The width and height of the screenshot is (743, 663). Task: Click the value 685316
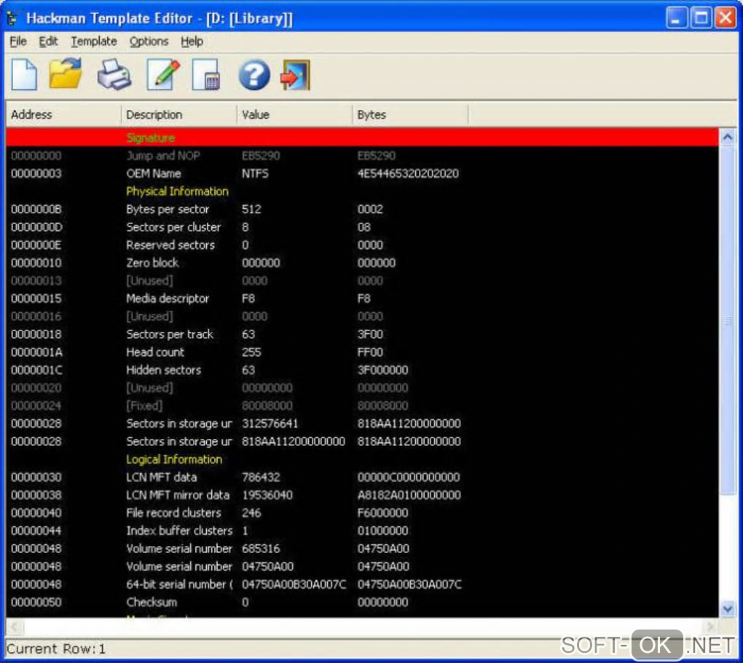[261, 549]
